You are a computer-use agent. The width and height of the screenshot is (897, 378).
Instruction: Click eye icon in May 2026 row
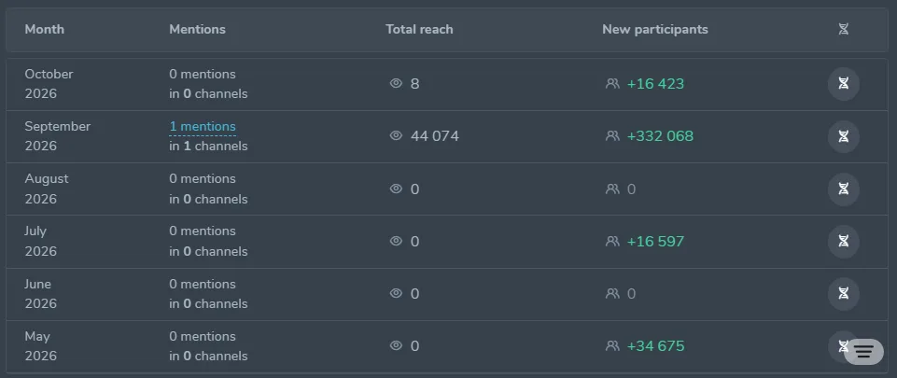coord(396,345)
